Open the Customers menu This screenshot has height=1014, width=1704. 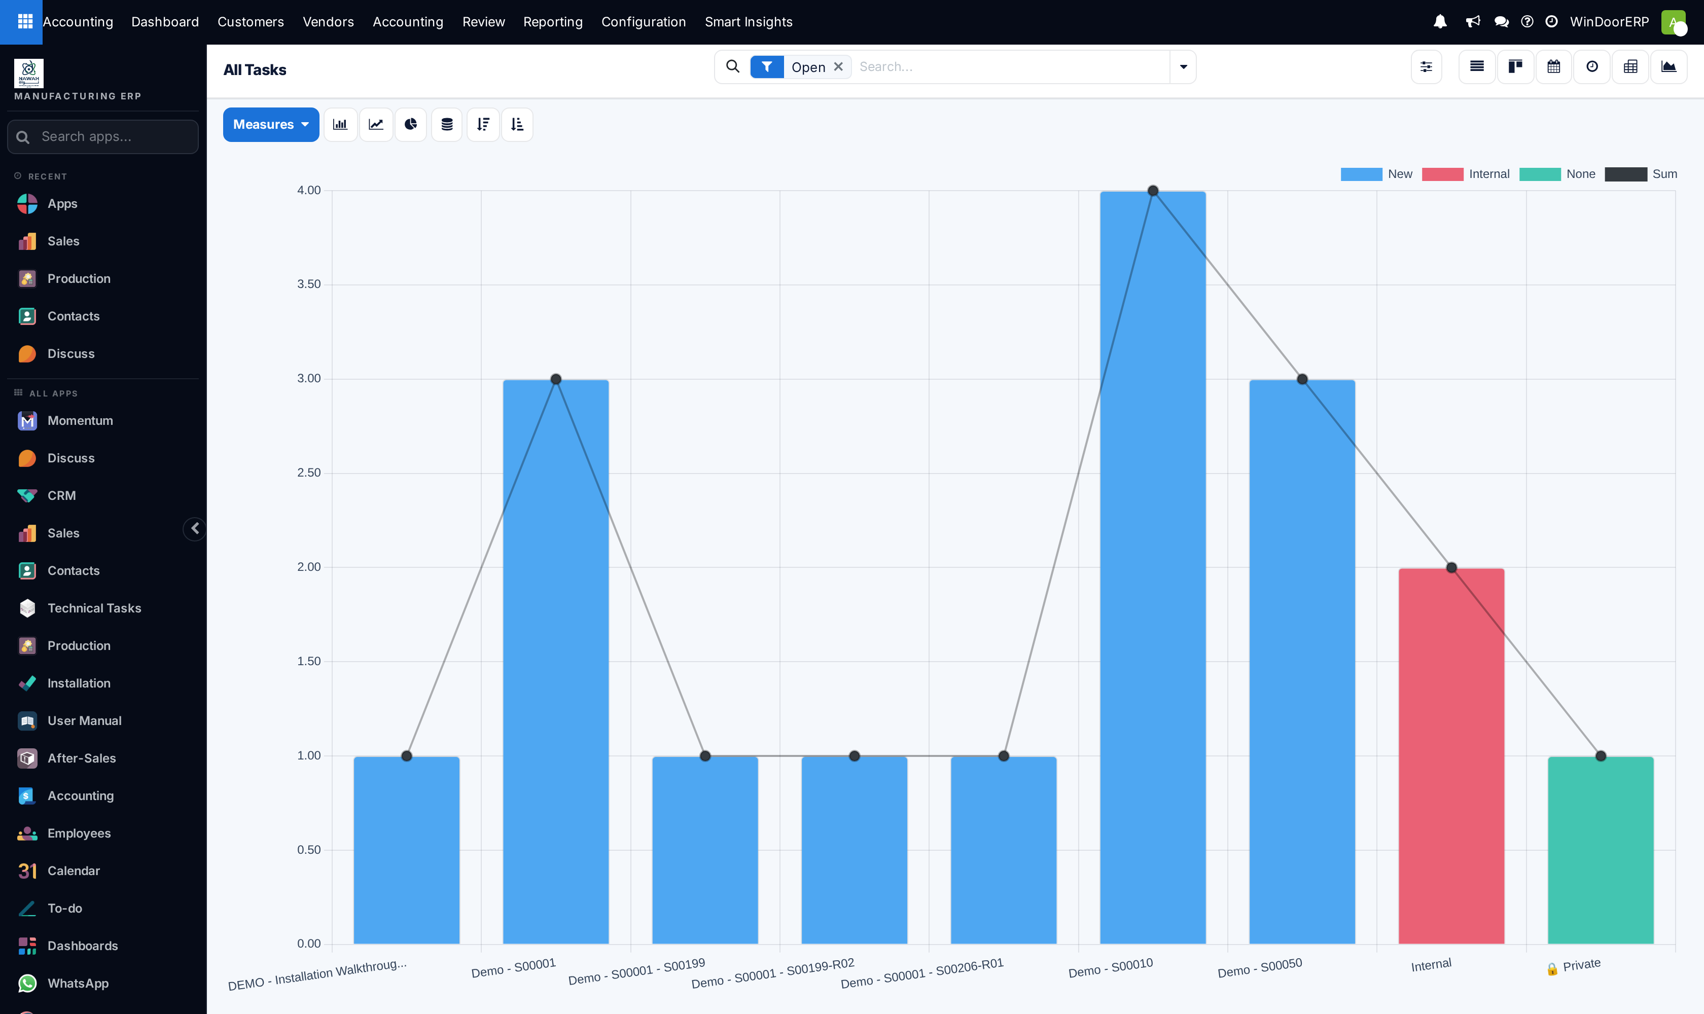pos(250,22)
